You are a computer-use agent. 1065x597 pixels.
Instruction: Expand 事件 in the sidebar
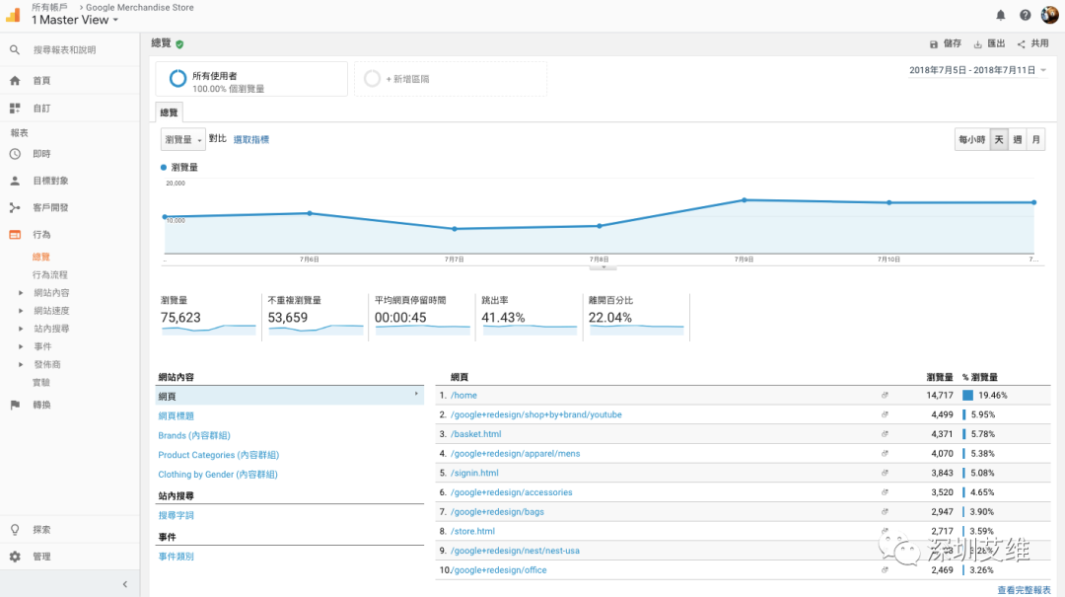click(21, 346)
